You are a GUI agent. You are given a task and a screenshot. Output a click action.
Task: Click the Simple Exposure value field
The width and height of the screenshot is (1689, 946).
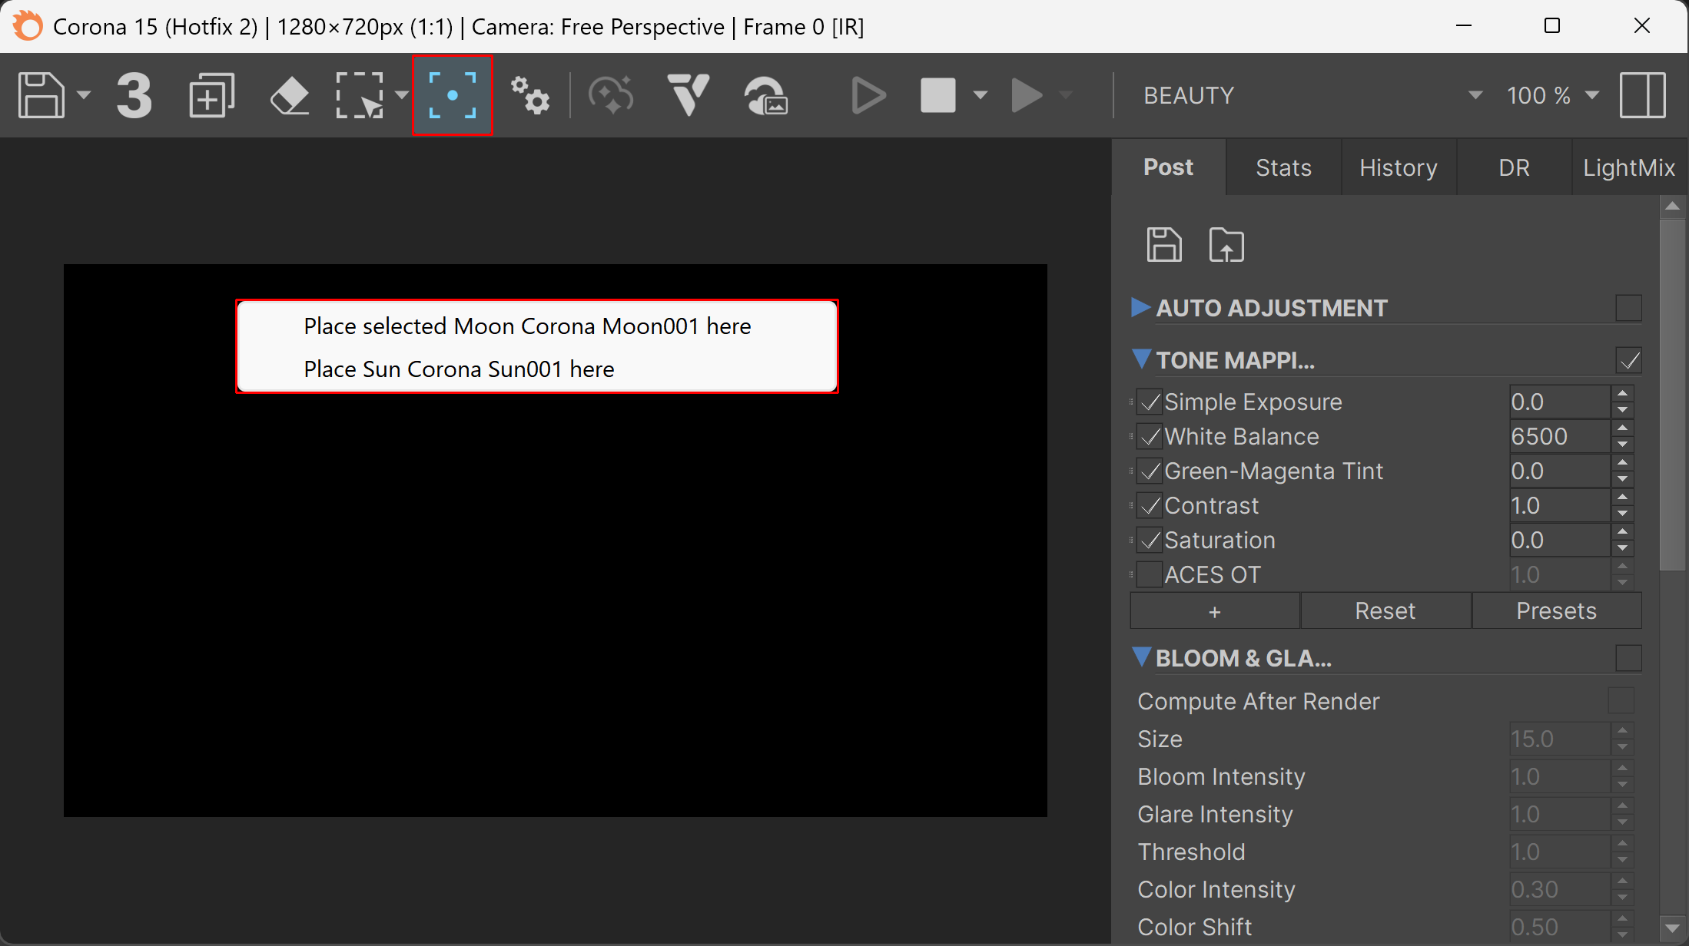[1559, 402]
